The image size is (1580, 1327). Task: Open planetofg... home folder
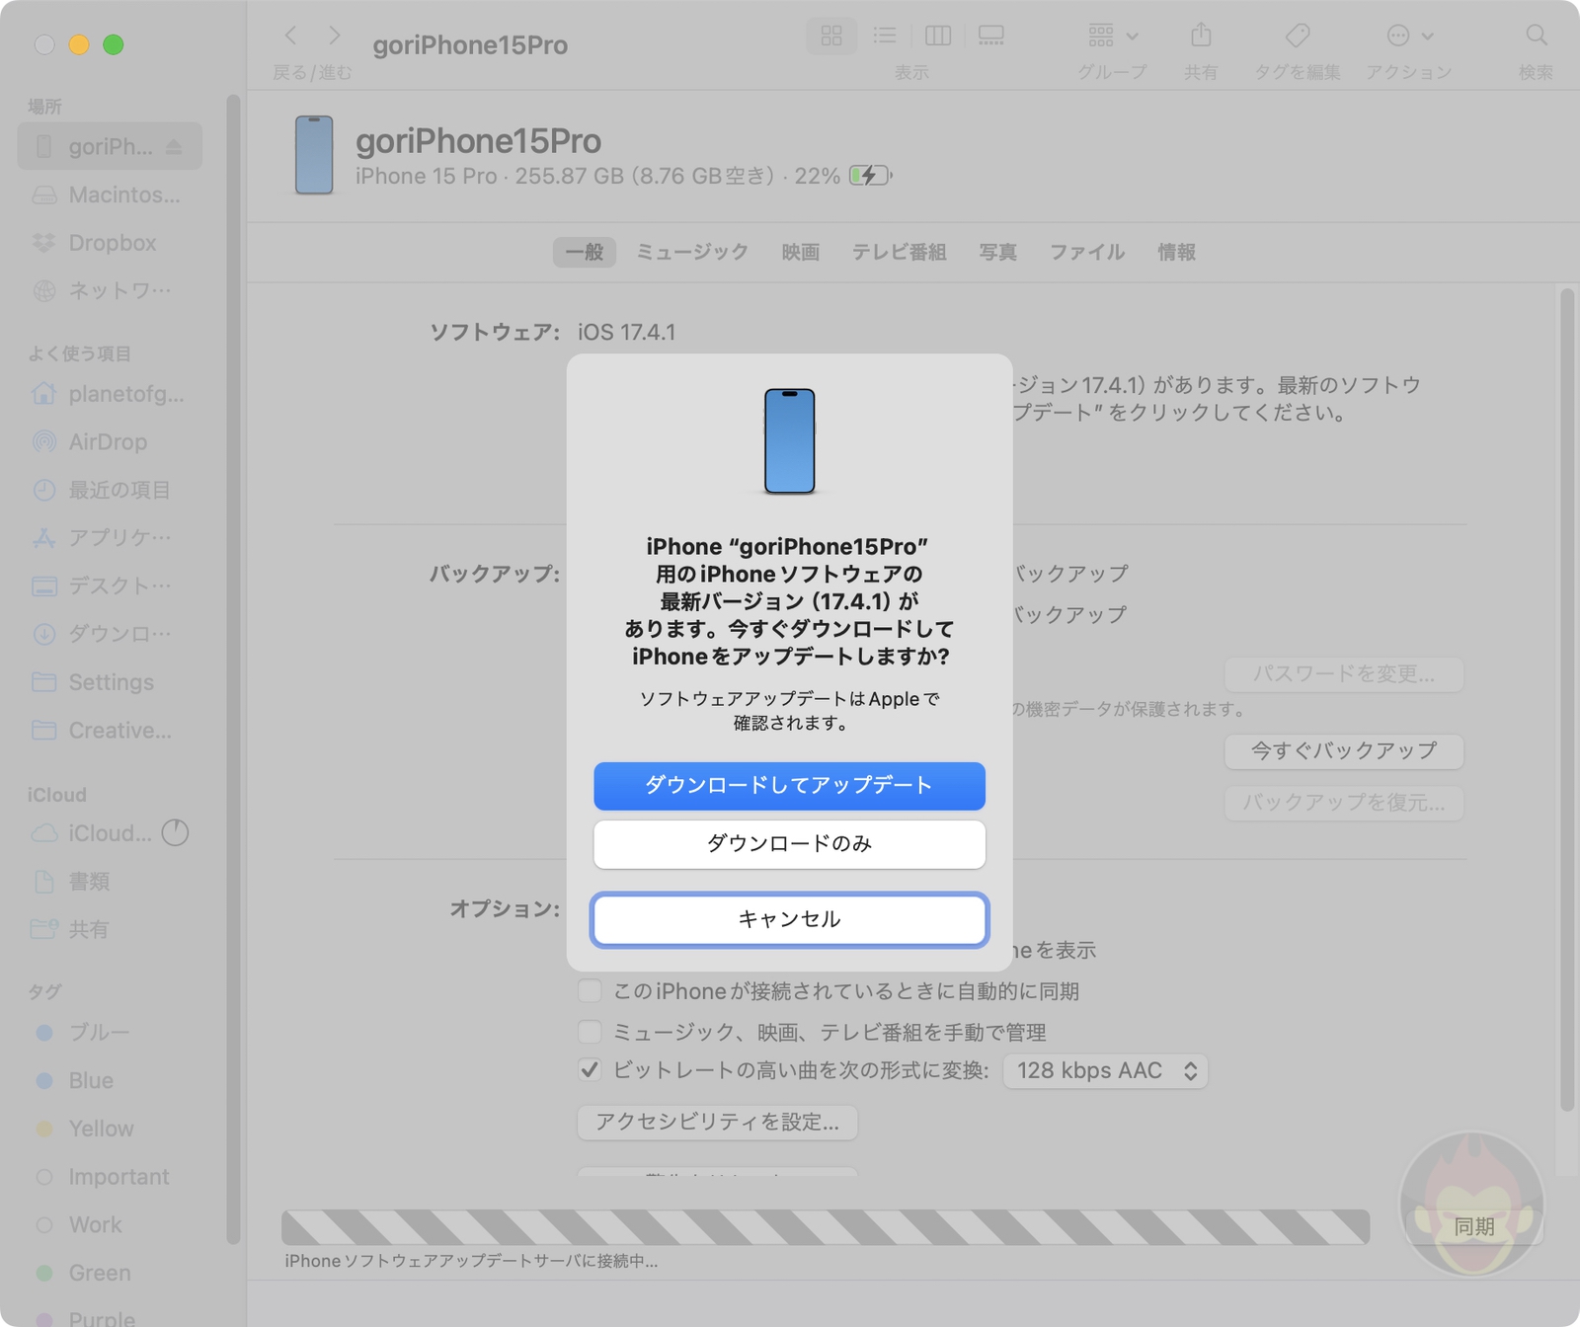pyautogui.click(x=110, y=394)
